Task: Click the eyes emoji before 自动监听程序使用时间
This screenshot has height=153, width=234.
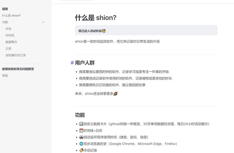Action: [x=81, y=137]
